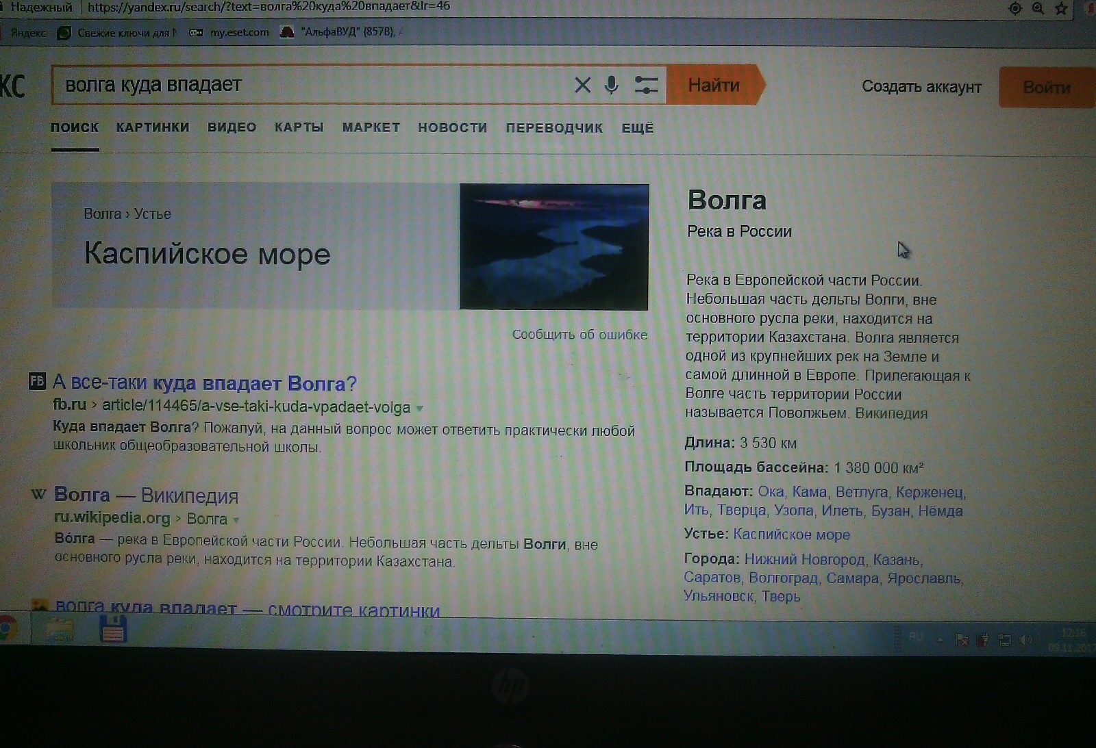This screenshot has height=748, width=1096.
Task: Switch to the МАРКЕТ tab
Action: point(371,127)
